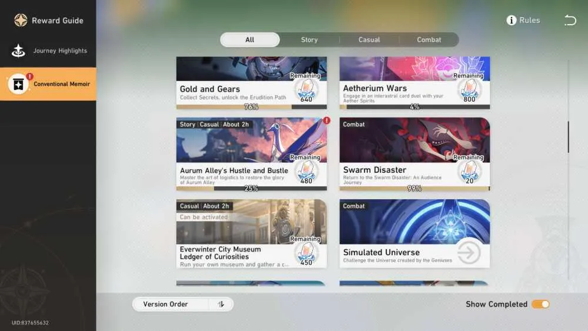Click the Simulated Universe go arrow icon

point(469,253)
